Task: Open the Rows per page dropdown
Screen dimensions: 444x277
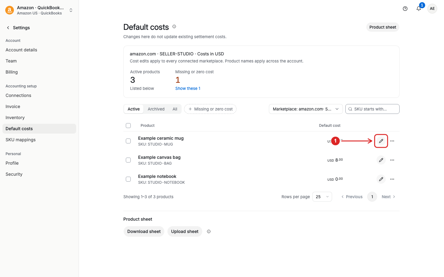Action: coord(322,197)
